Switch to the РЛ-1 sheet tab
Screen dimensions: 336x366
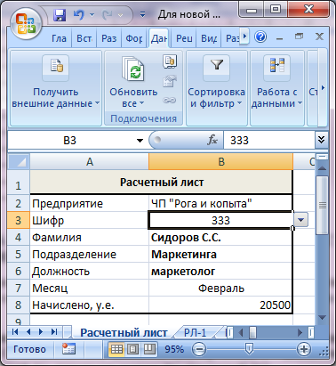coord(195,332)
